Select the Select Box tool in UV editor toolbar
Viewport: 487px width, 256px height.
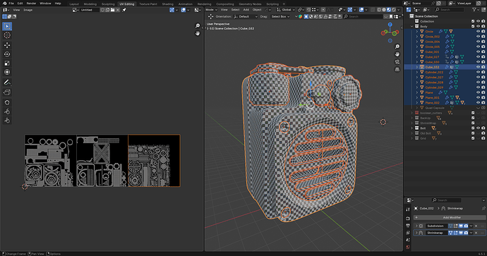pos(7,26)
